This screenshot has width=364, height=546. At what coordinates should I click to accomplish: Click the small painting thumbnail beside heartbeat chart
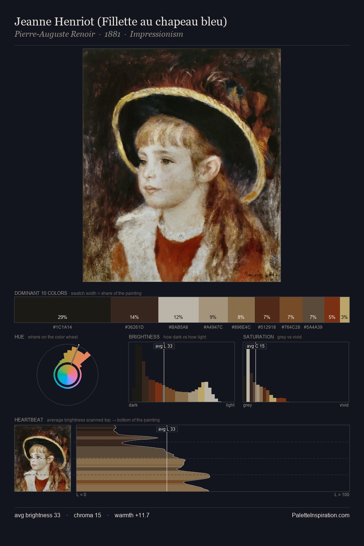click(x=43, y=458)
